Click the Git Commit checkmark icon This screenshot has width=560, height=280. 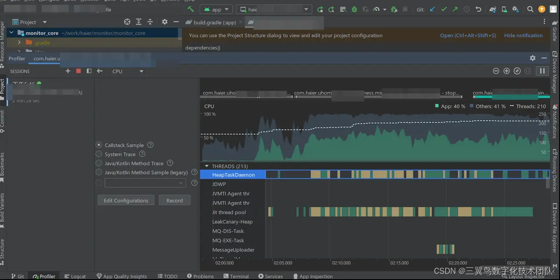444,9
